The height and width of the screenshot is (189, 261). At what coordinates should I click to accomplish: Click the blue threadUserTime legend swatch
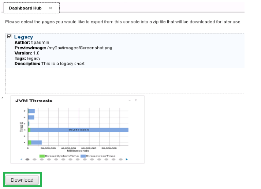(x=83, y=156)
